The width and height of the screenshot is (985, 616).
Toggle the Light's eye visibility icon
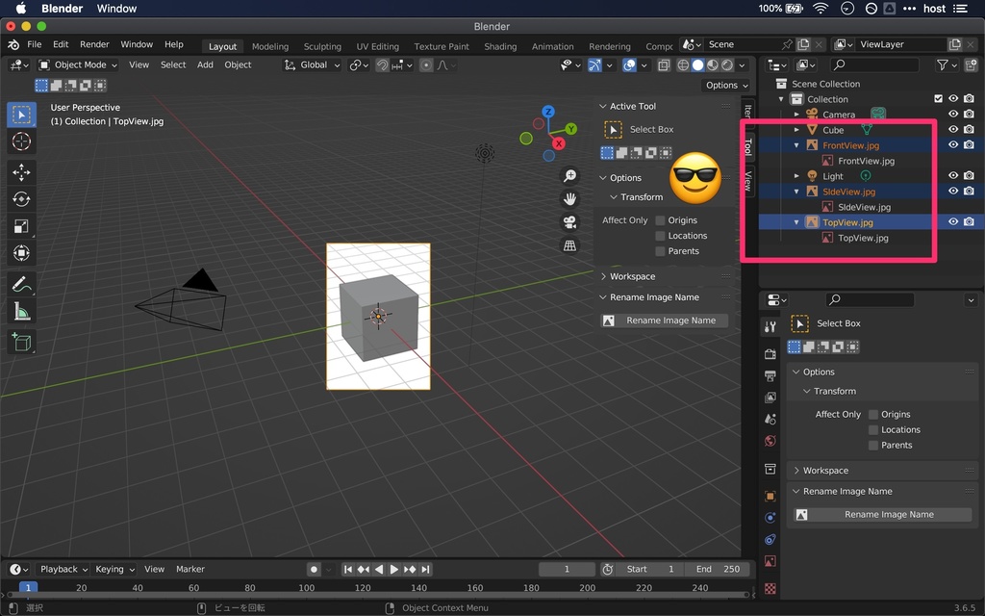click(953, 176)
